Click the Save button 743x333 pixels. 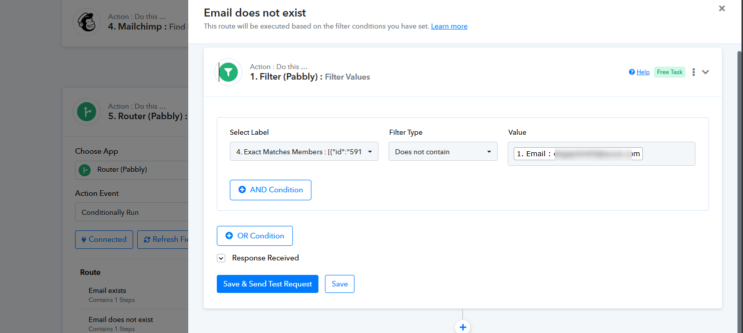(339, 284)
